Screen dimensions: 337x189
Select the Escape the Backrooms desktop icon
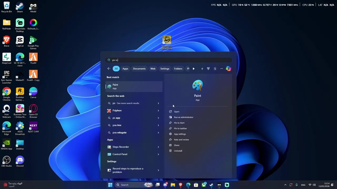[167, 43]
